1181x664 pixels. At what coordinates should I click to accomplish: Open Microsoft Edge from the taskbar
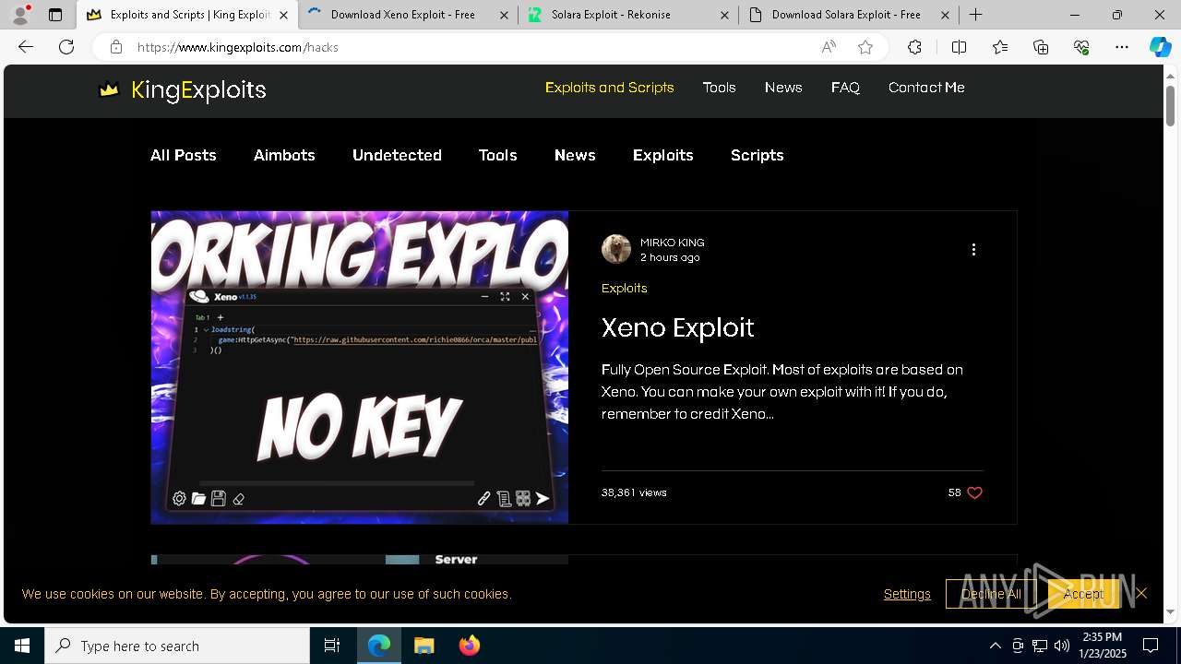pyautogui.click(x=379, y=646)
